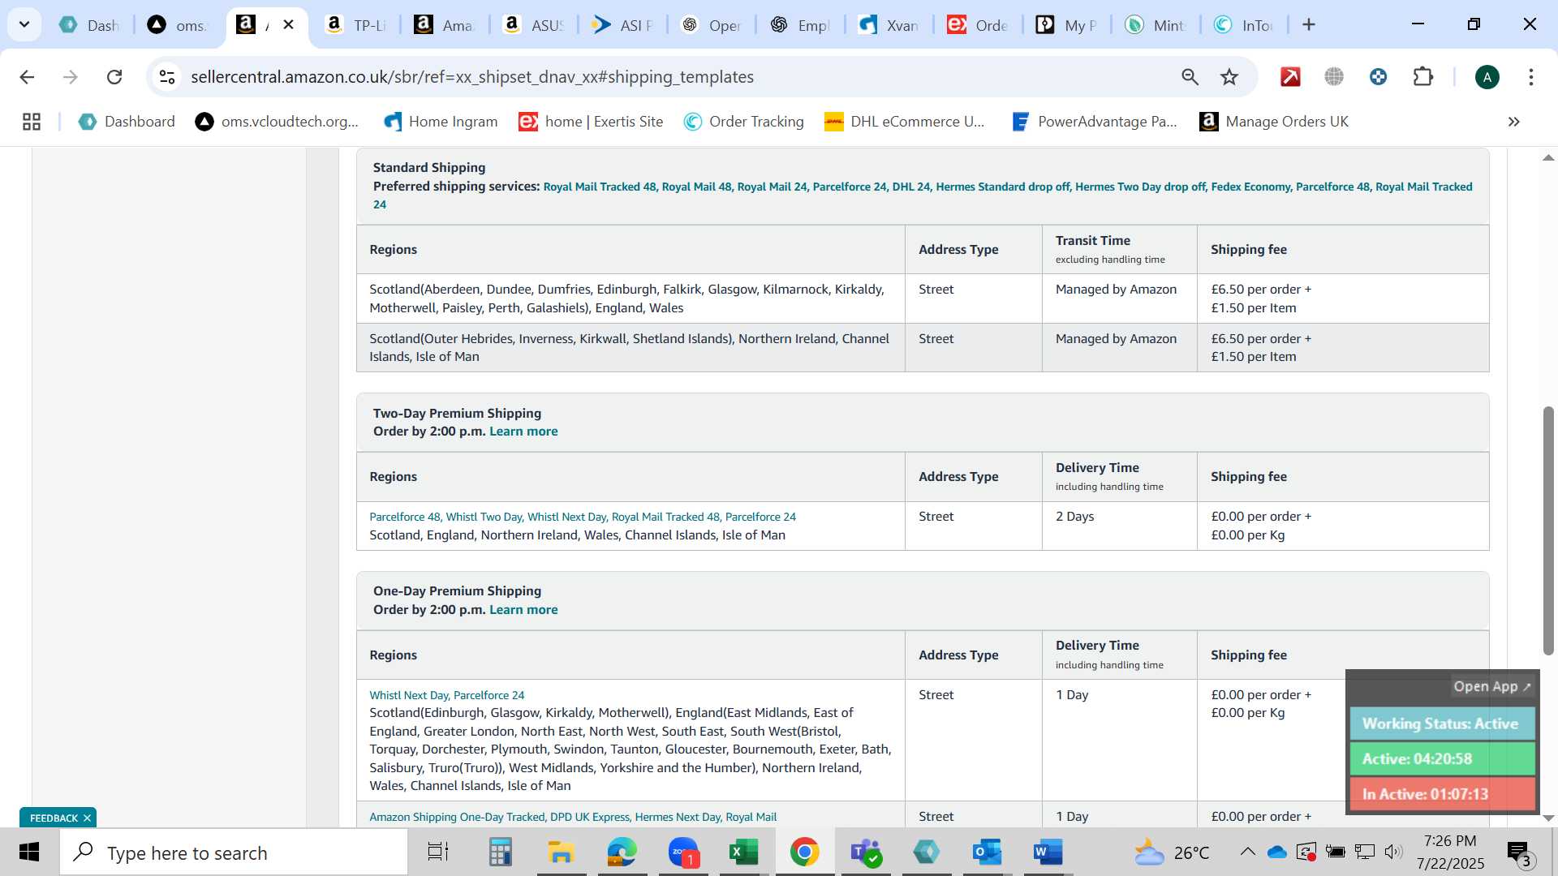Click the address bar URL

click(472, 77)
